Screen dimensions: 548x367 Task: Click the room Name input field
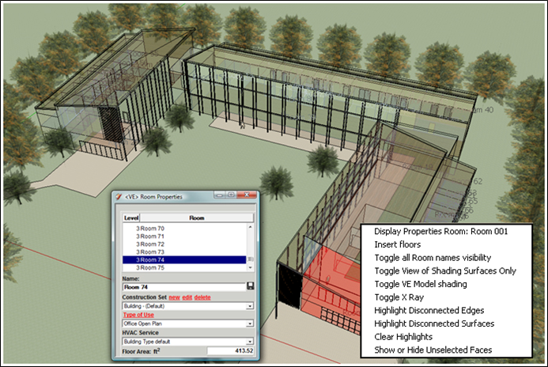(x=182, y=286)
